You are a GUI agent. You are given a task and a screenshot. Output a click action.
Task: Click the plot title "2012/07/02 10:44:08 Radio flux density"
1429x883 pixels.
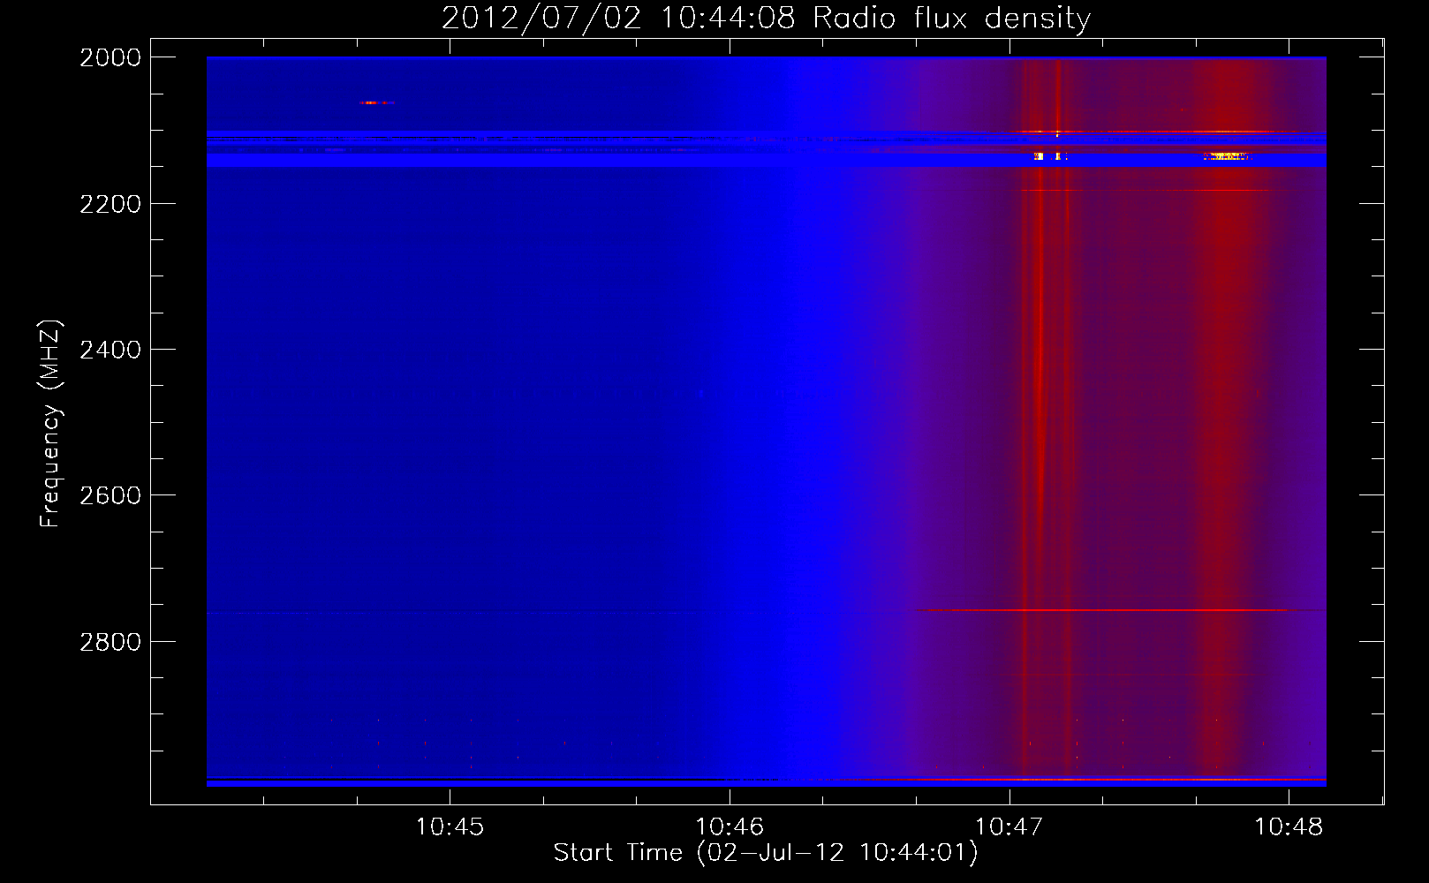click(766, 18)
